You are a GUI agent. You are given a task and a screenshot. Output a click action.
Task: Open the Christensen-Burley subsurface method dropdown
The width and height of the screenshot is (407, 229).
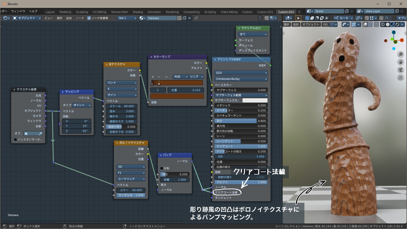tap(241, 79)
